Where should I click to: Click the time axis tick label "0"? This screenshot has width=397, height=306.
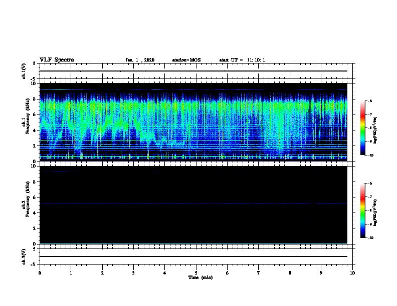pos(40,273)
